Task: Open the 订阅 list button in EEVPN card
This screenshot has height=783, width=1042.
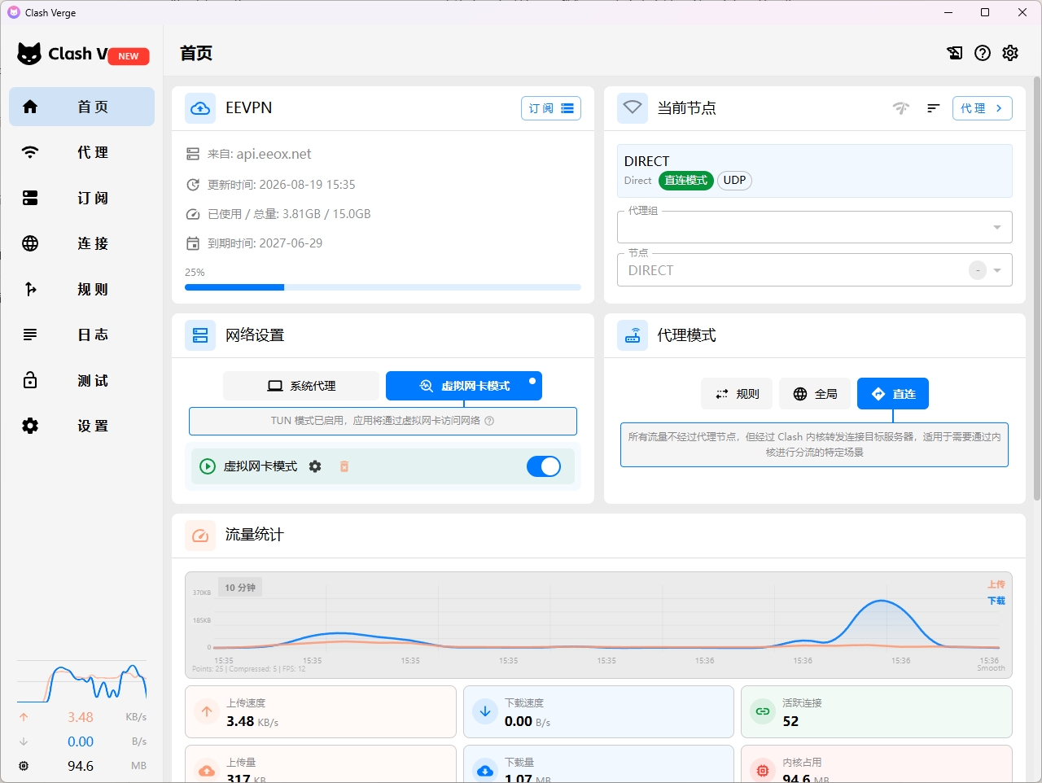Action: (551, 108)
